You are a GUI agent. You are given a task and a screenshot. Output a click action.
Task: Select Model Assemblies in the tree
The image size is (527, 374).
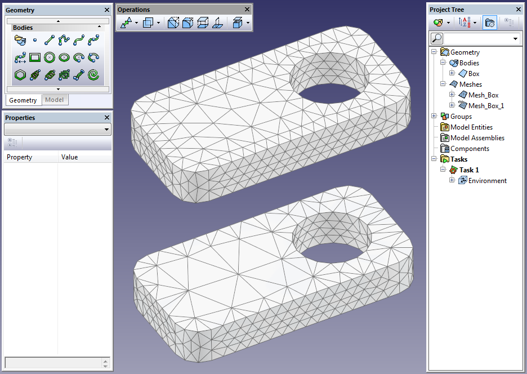click(x=477, y=138)
